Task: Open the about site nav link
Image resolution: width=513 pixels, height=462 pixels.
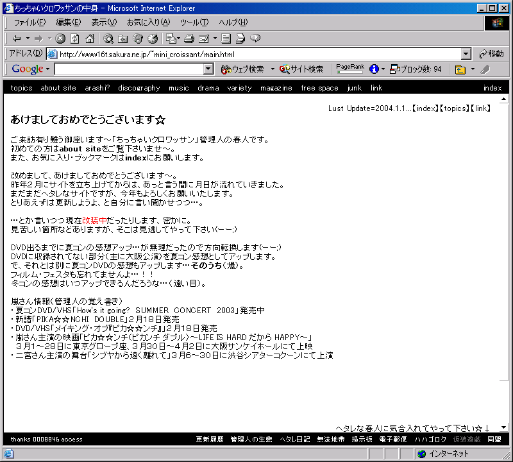Action: pyautogui.click(x=58, y=88)
